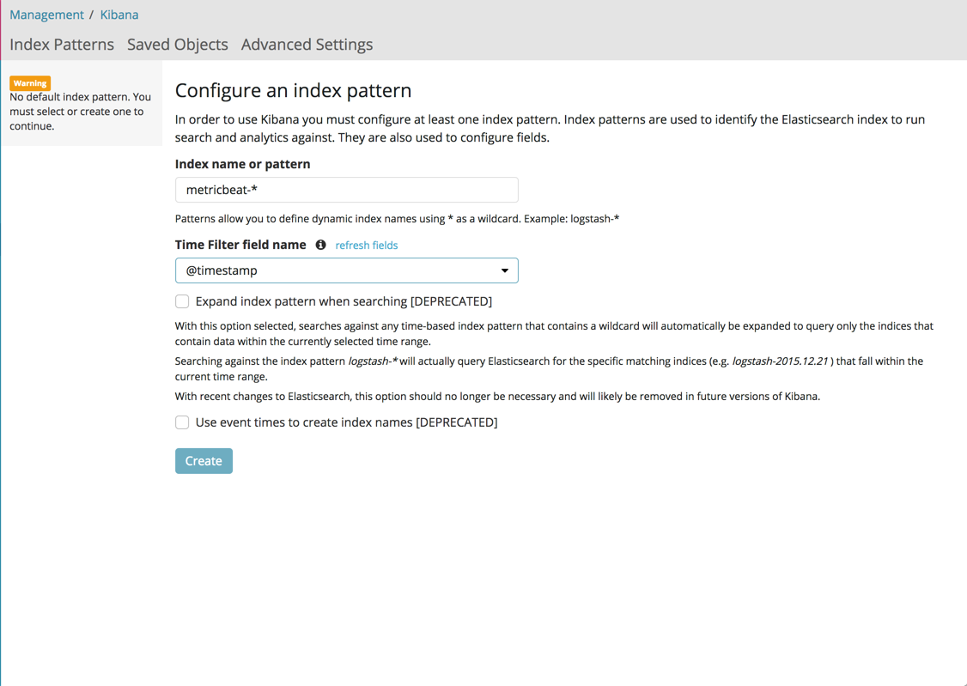Image resolution: width=967 pixels, height=686 pixels.
Task: Switch to the Saved Objects tab
Action: point(178,45)
